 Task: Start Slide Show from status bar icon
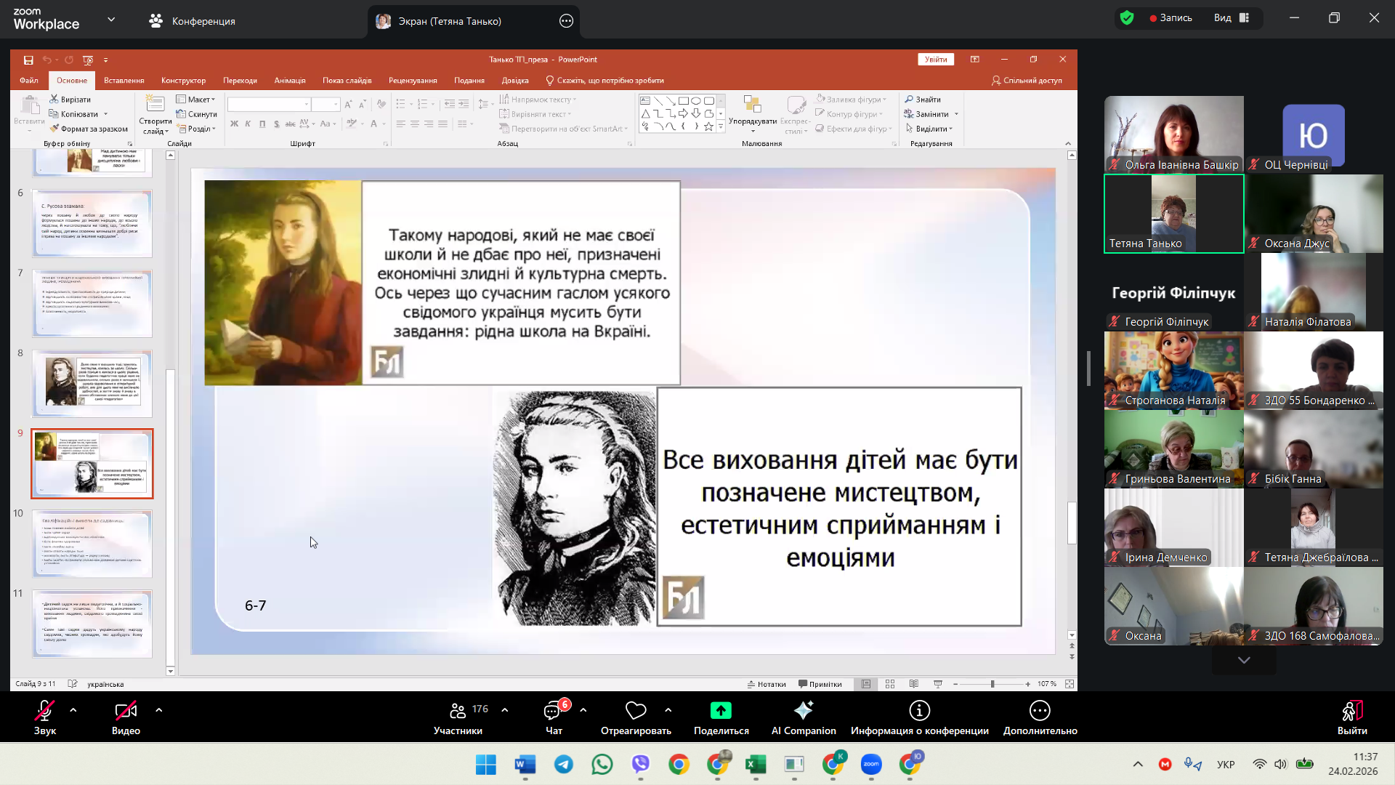pyautogui.click(x=938, y=684)
